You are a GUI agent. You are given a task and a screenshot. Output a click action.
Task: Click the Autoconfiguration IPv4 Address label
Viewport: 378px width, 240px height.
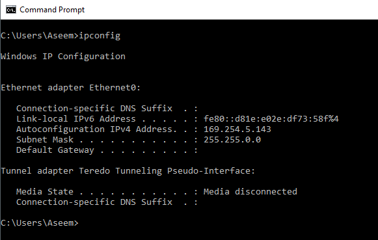tap(94, 129)
